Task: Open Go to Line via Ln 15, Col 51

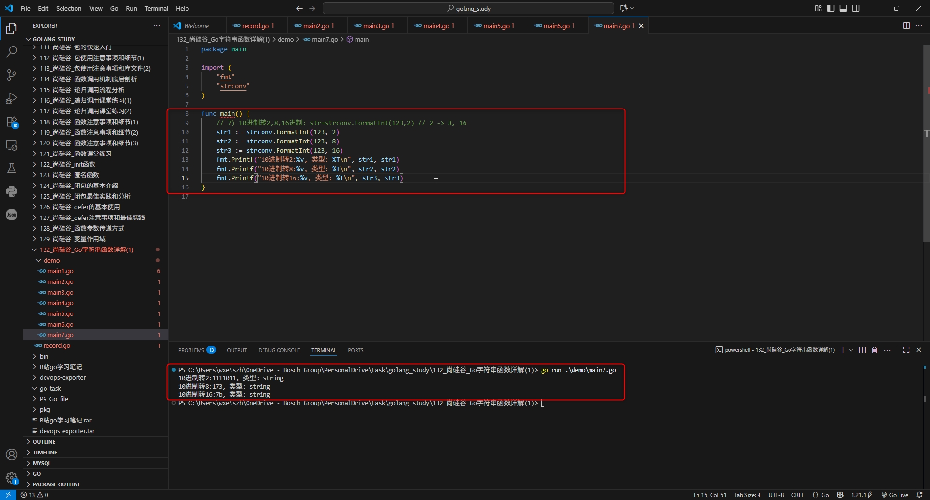Action: (710, 495)
